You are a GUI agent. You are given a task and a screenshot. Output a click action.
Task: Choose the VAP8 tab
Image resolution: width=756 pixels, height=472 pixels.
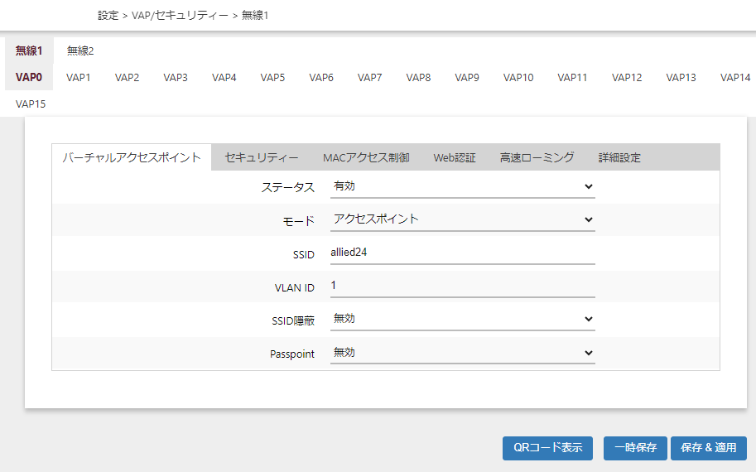[x=418, y=78]
